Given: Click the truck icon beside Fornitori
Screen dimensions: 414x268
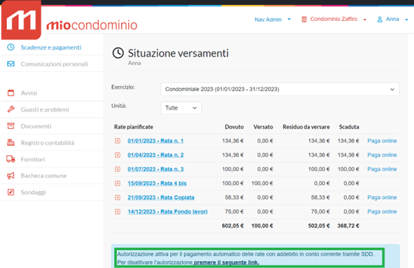Looking at the screenshot, I should tap(11, 159).
